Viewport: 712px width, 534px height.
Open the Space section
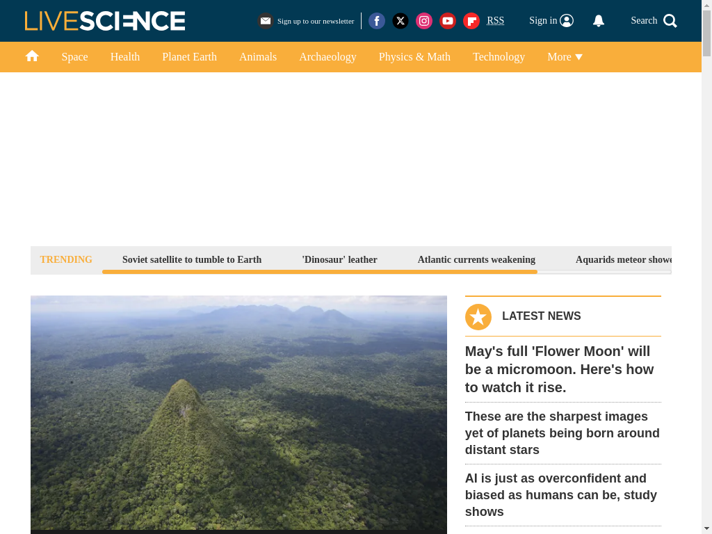(75, 57)
